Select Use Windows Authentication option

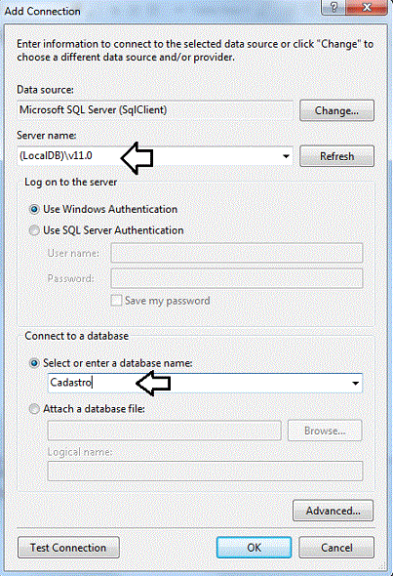pyautogui.click(x=34, y=210)
